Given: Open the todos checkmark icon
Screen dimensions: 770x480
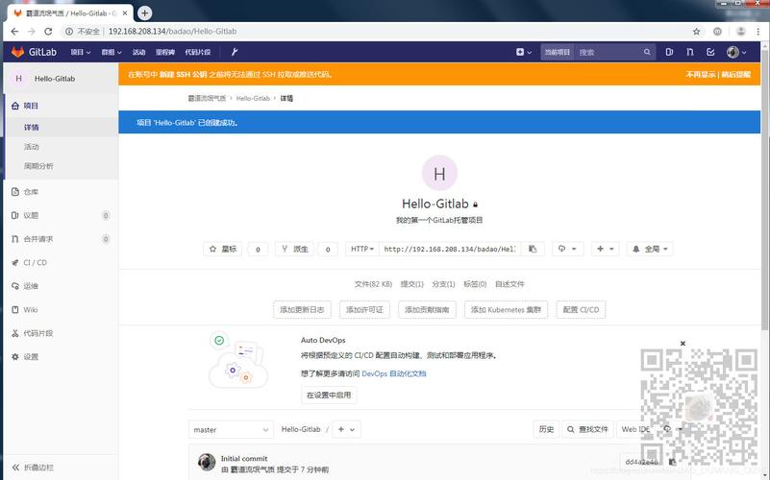Looking at the screenshot, I should click(710, 52).
